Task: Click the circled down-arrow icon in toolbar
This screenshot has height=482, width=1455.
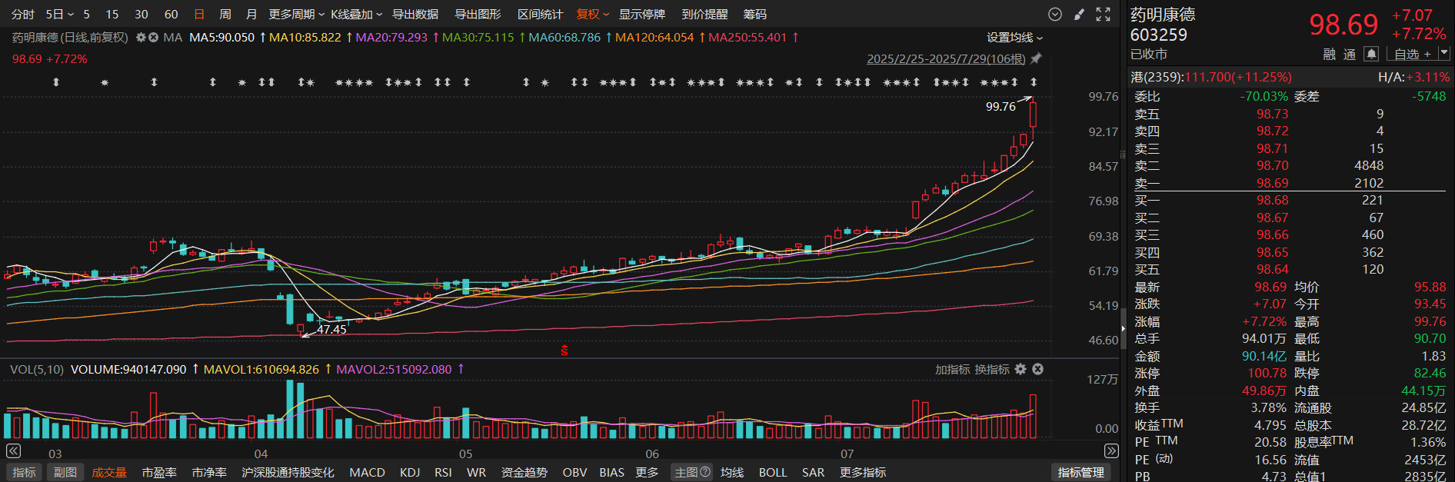Action: 1055,15
